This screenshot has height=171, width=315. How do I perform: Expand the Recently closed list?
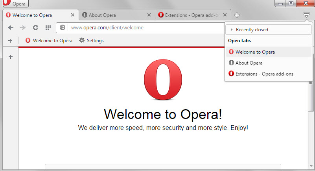pyautogui.click(x=269, y=30)
